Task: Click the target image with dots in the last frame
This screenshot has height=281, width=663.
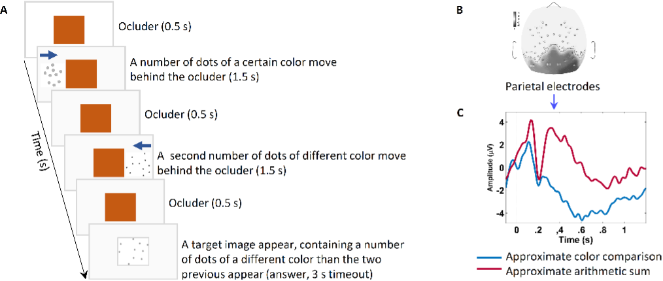Action: coord(133,250)
